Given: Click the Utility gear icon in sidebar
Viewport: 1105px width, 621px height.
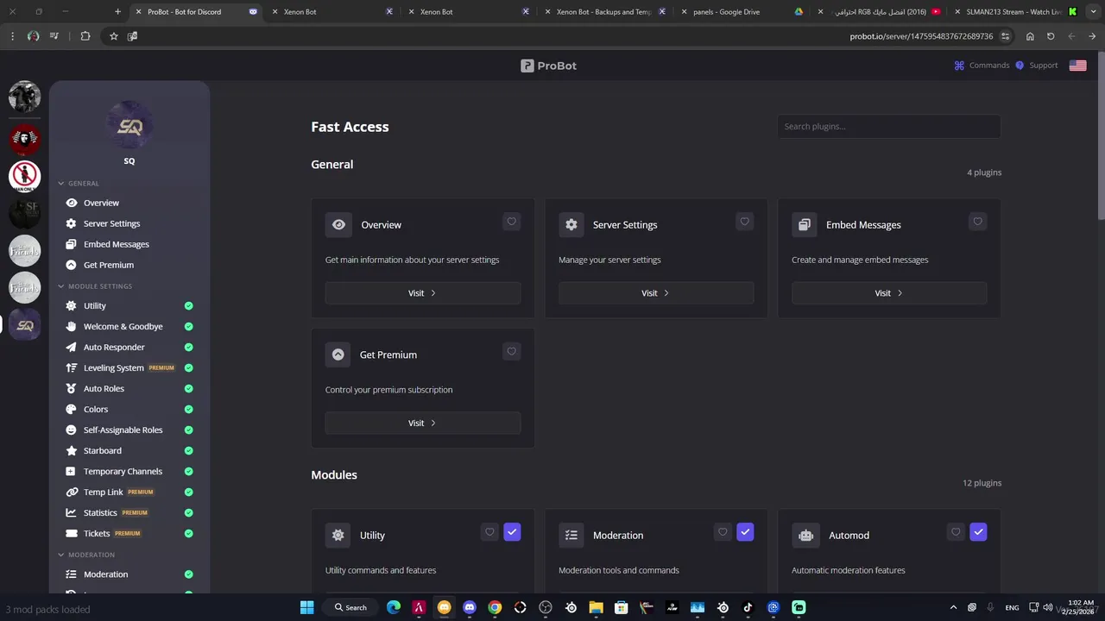Looking at the screenshot, I should pos(72,305).
